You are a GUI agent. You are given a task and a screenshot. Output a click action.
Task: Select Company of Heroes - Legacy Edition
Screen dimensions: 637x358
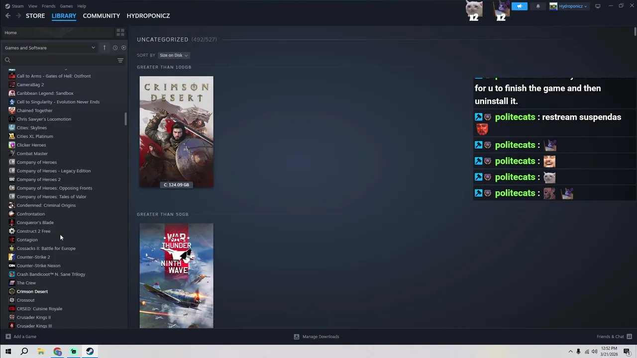pyautogui.click(x=54, y=171)
